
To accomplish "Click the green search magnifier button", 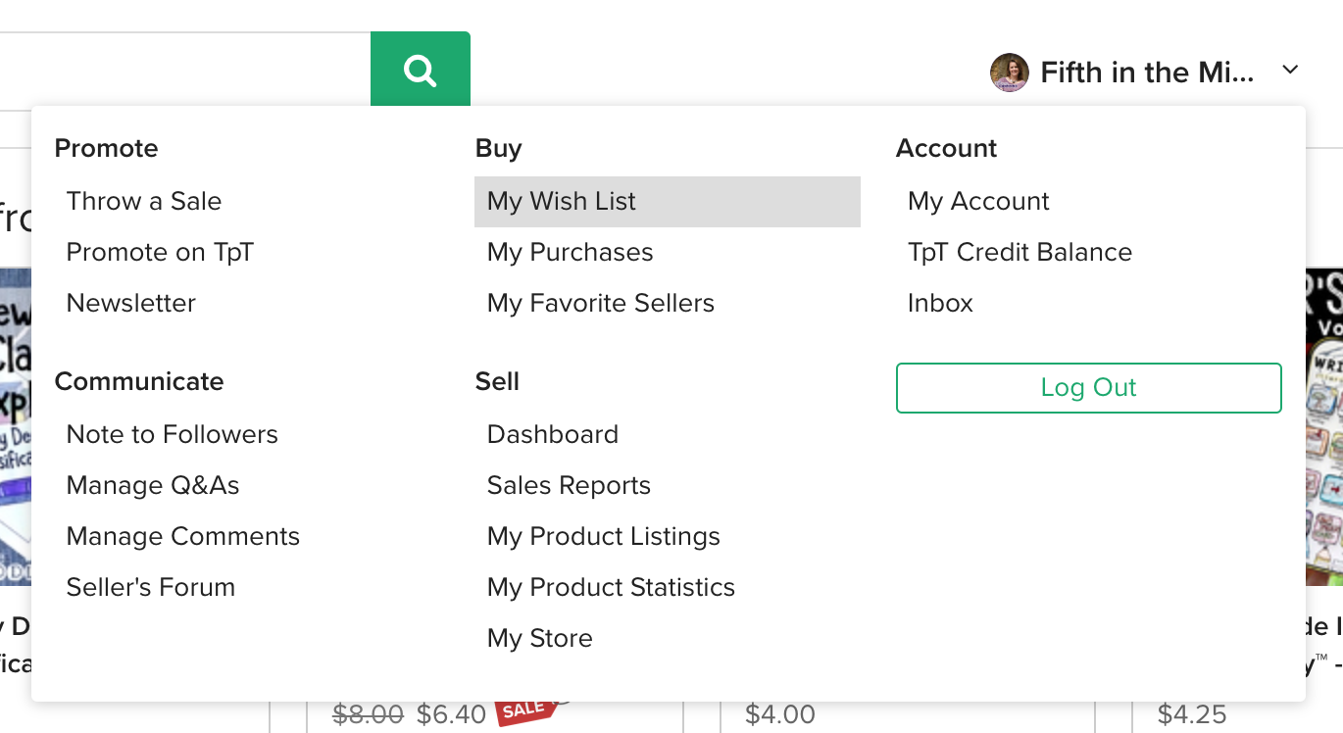I will [x=420, y=70].
